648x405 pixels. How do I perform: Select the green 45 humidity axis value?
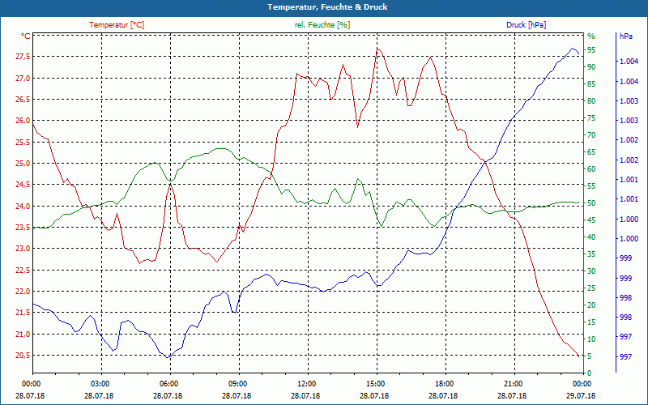click(x=591, y=220)
